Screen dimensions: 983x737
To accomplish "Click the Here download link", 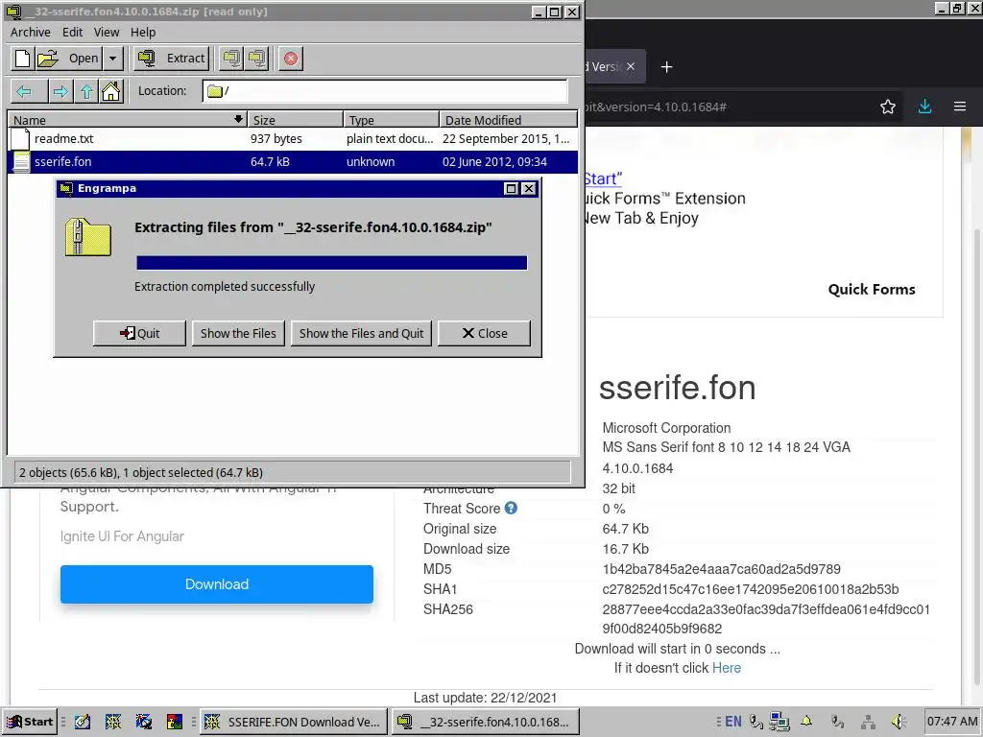I will (727, 668).
